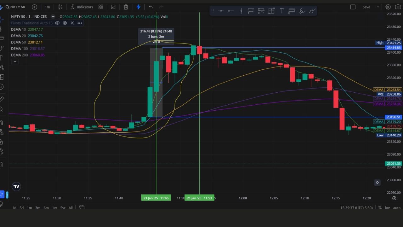This screenshot has height=227, width=403.
Task: Open price axis settings gear at bottom right
Action: [x=394, y=198]
